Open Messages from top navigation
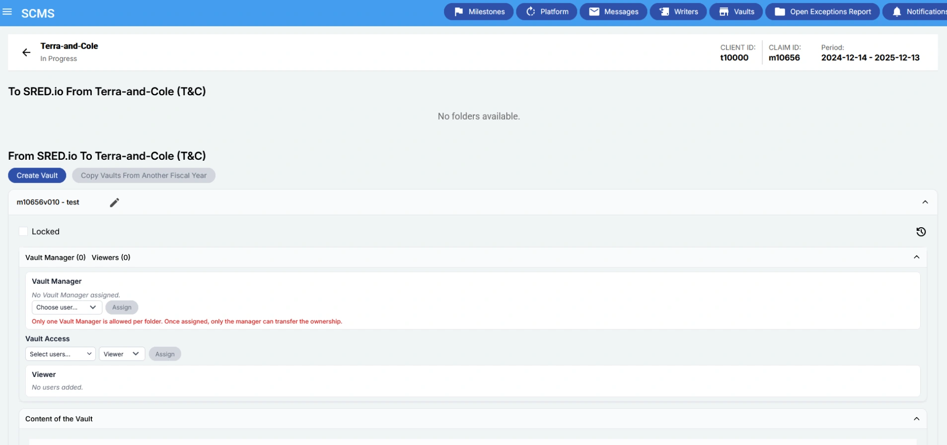This screenshot has width=947, height=445. click(x=613, y=11)
